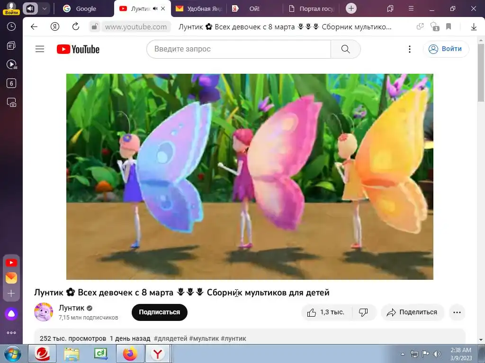Click the Подписаться subscribe button
This screenshot has width=485, height=363.
pyautogui.click(x=160, y=312)
